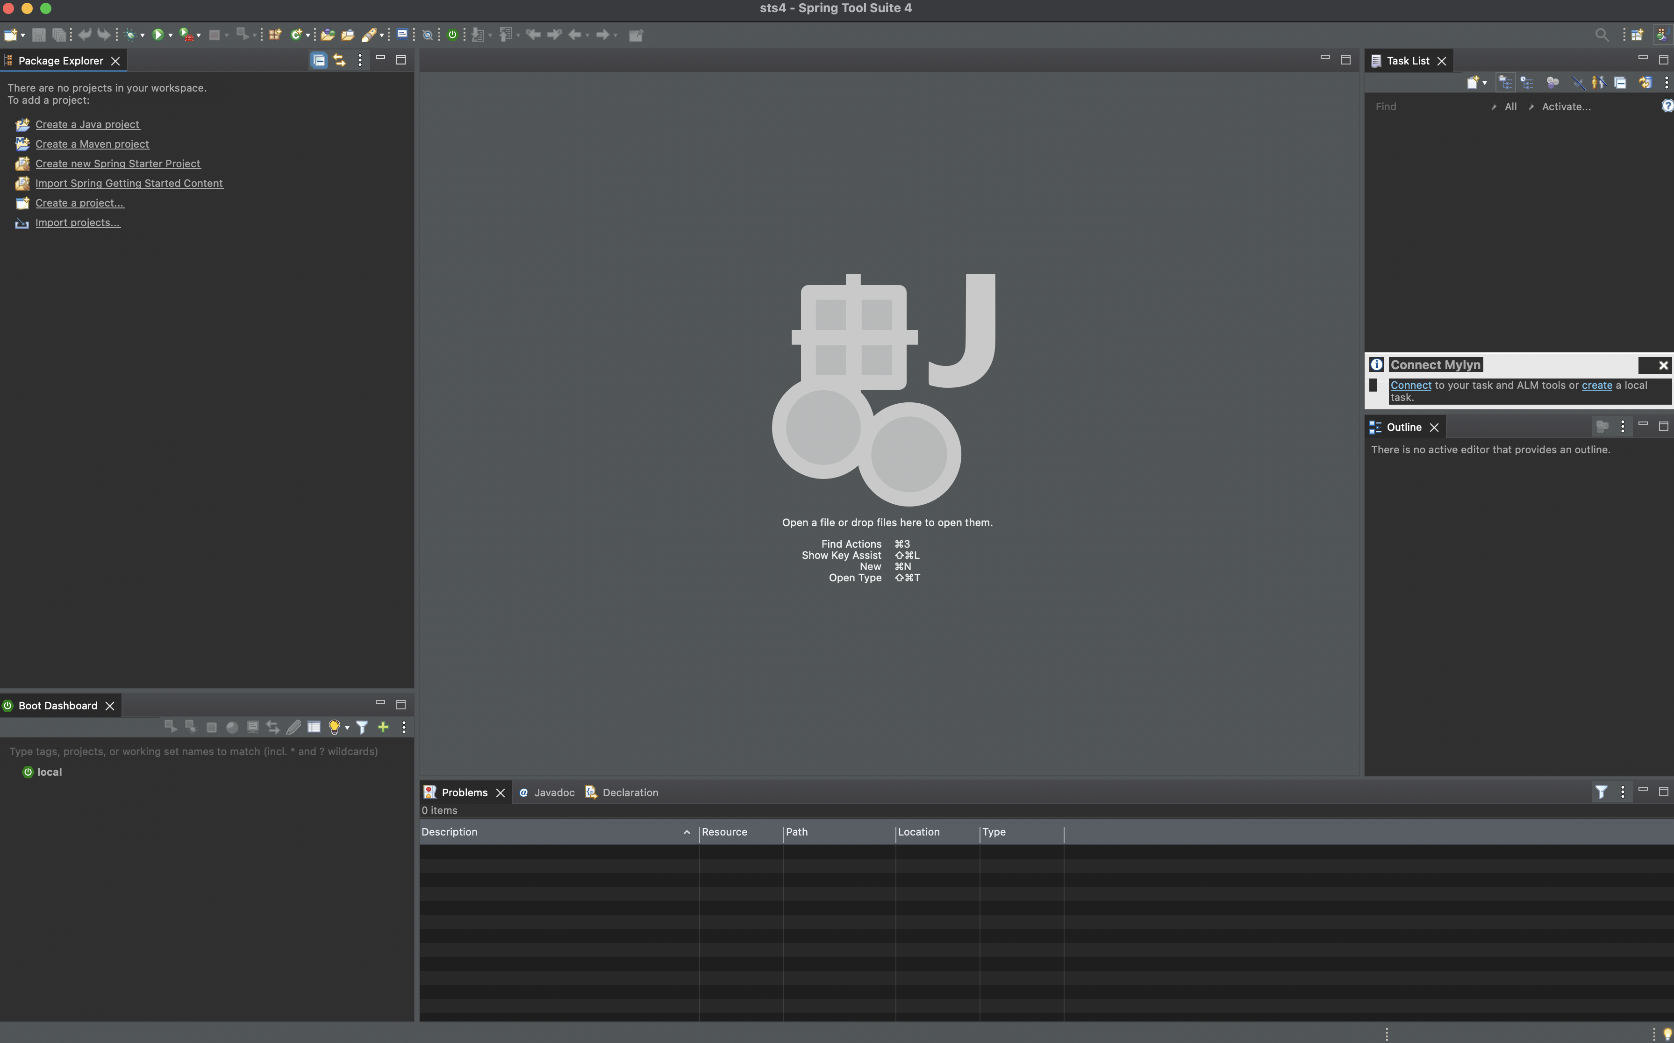Toggle Link with Editor in Package Explorer
Viewport: 1674px width, 1043px height.
tap(339, 60)
